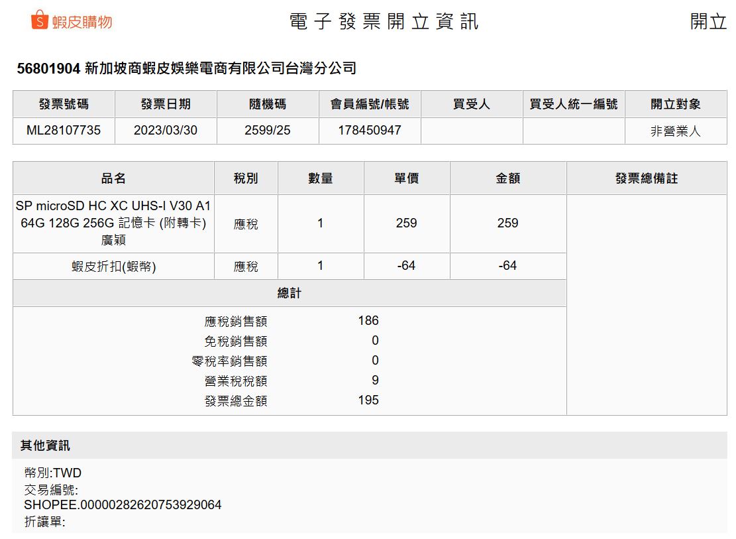This screenshot has height=539, width=736.
Task: Click the 蝦皮購物 brand text
Action: pyautogui.click(x=82, y=22)
